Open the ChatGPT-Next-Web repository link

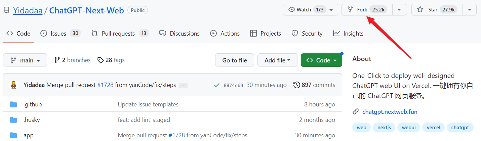point(86,10)
